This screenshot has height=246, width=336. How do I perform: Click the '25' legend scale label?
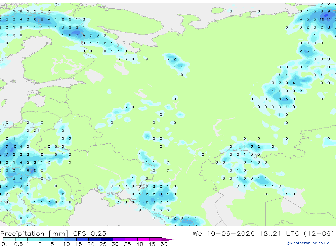(103, 244)
